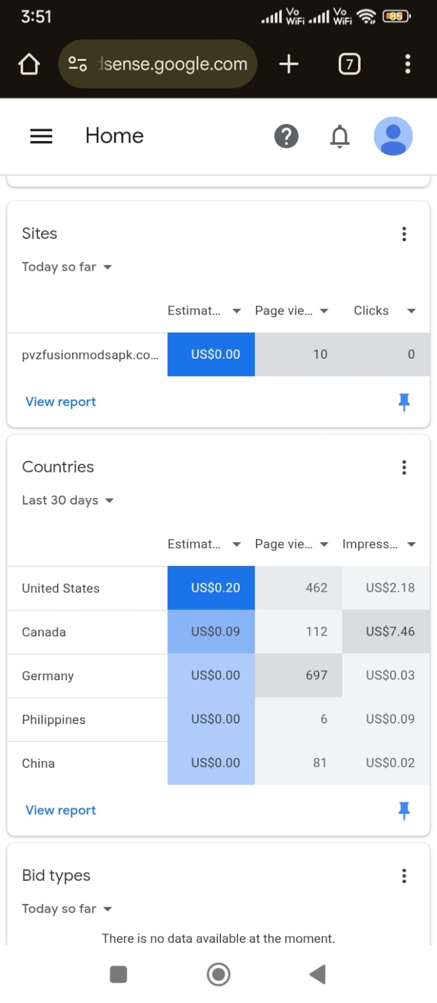
Task: Toggle the pin on the Sites card
Action: tap(404, 402)
